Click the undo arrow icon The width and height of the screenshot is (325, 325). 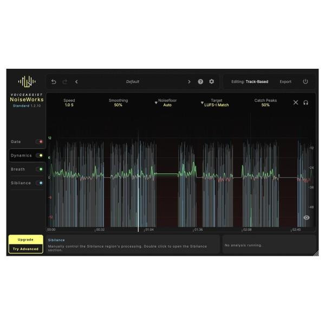(54, 82)
